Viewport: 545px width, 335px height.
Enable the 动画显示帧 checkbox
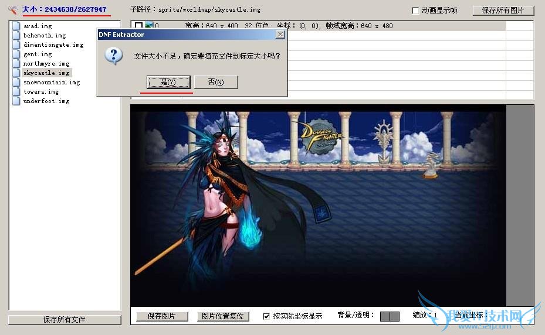click(x=415, y=11)
